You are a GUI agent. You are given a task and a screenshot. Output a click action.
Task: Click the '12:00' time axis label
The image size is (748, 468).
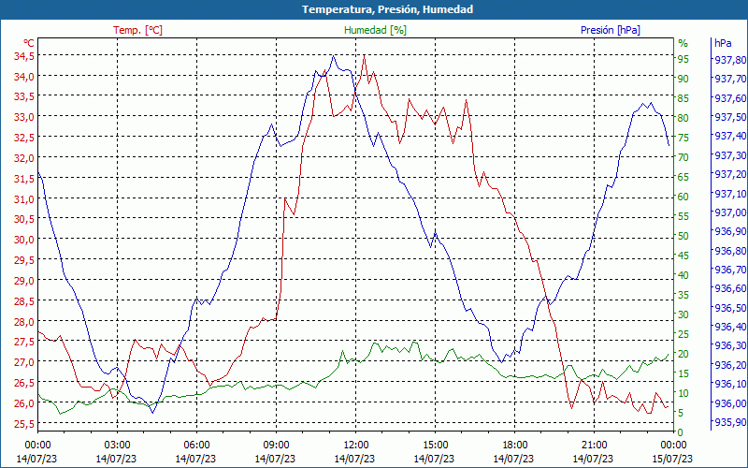click(x=355, y=446)
